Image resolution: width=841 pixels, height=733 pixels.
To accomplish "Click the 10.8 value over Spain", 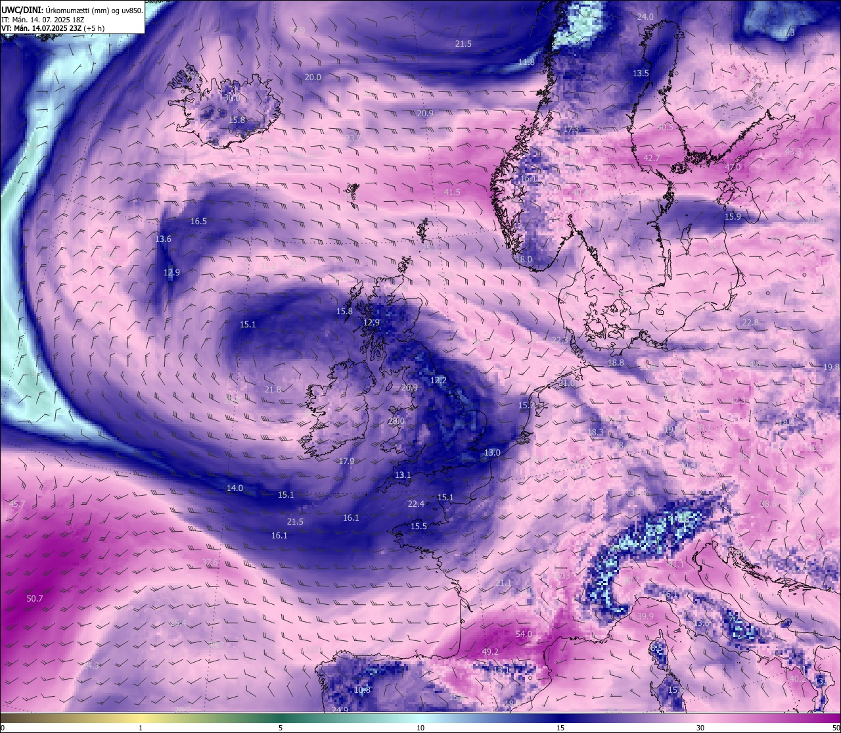I will pos(362,690).
